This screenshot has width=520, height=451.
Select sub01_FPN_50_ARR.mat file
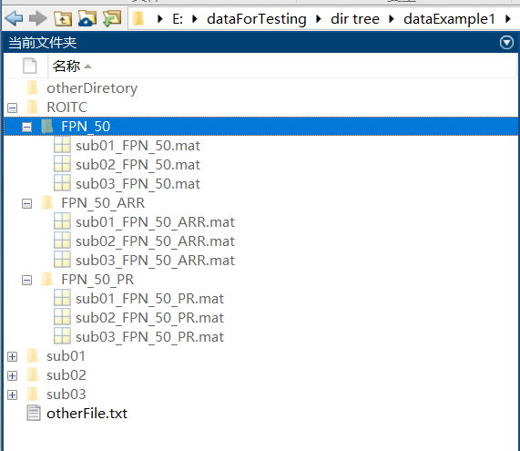click(x=155, y=222)
